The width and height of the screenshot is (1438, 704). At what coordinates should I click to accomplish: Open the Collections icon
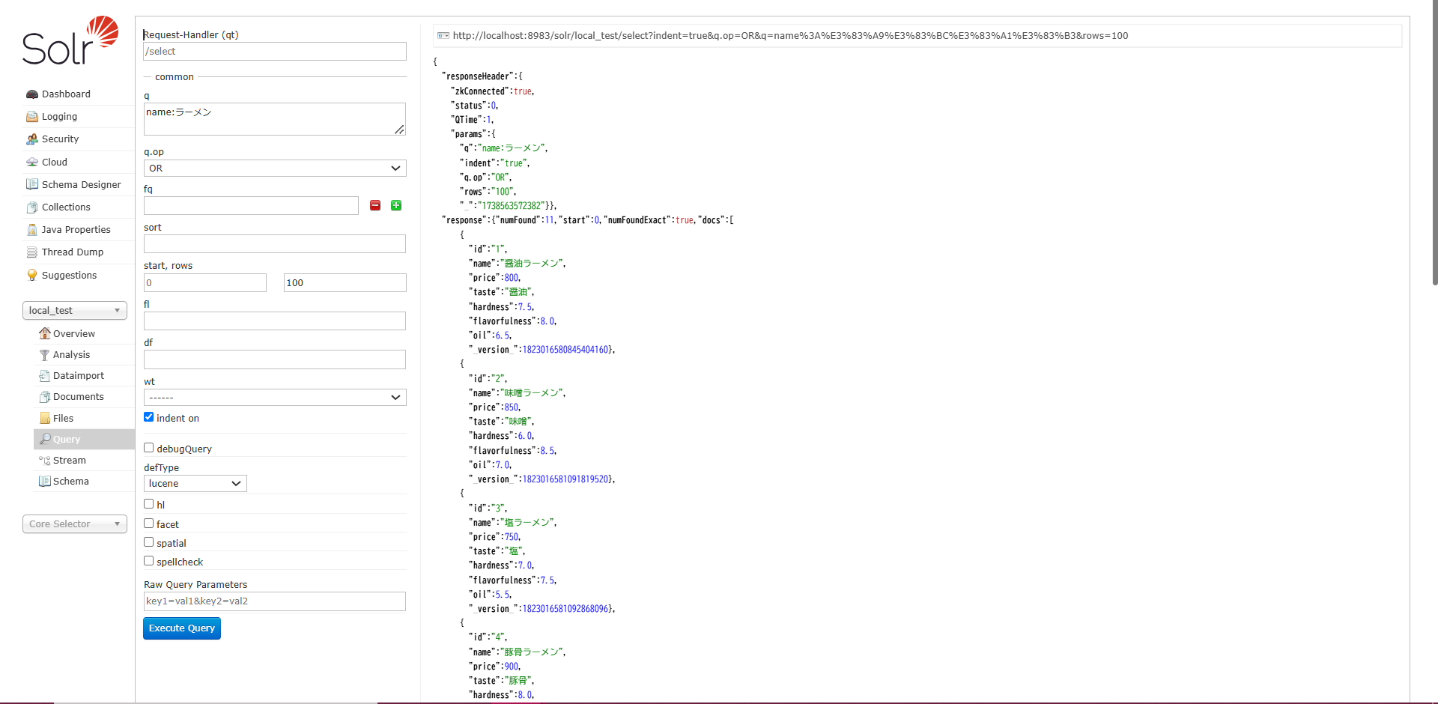(x=32, y=207)
